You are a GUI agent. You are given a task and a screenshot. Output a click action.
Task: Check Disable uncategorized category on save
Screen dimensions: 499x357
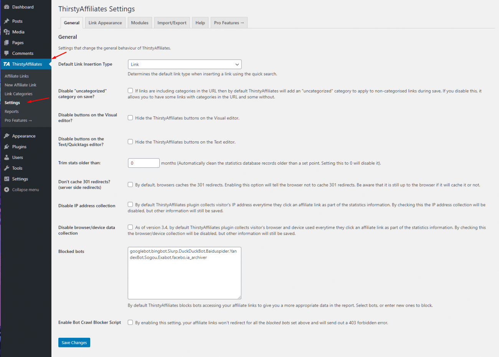pos(131,91)
